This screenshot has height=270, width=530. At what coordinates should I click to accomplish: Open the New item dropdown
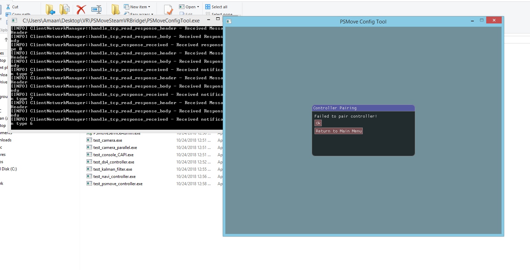point(150,7)
